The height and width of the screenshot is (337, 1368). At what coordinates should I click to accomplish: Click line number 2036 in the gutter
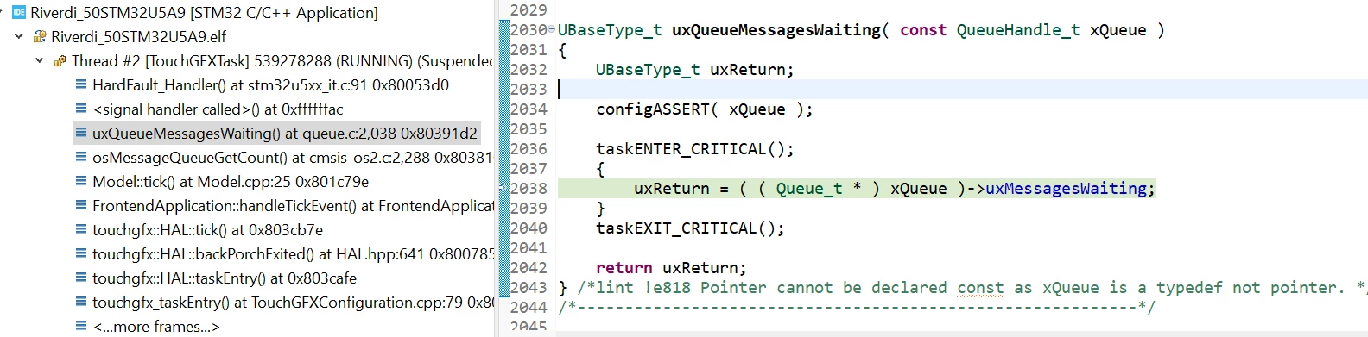click(x=529, y=149)
